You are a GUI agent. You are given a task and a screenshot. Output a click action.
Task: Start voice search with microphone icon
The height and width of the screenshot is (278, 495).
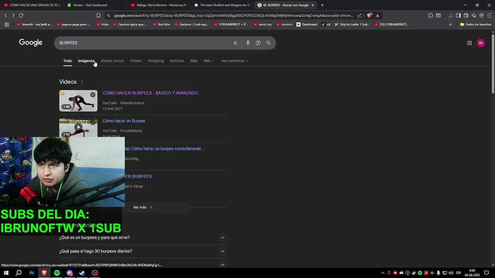tap(248, 43)
